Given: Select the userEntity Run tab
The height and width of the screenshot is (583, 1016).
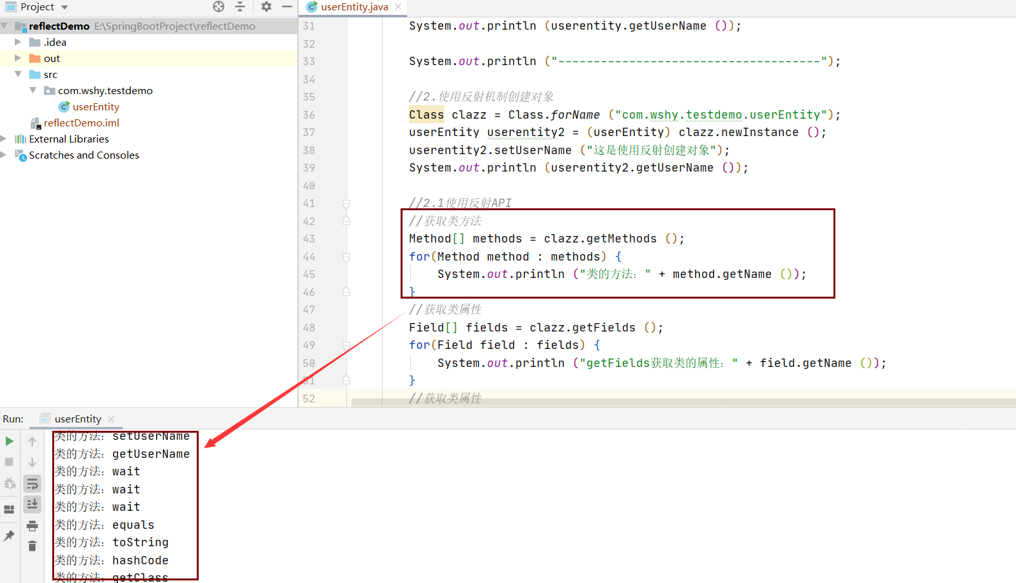Looking at the screenshot, I should (x=77, y=419).
